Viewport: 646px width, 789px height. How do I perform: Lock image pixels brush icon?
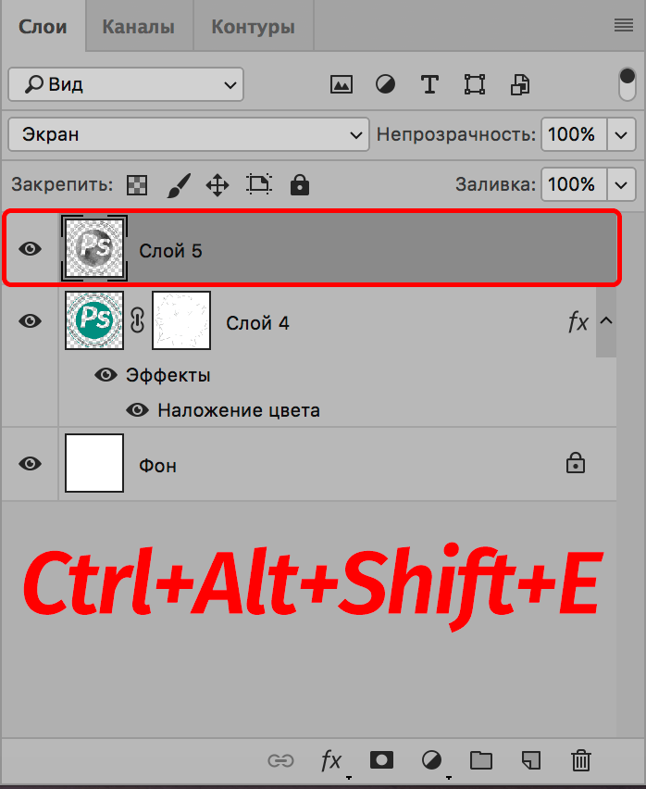[x=179, y=184]
